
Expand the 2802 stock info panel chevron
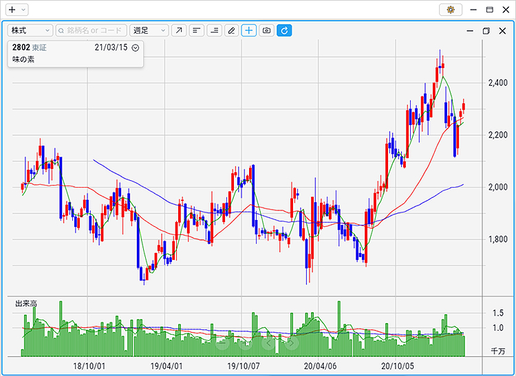136,47
